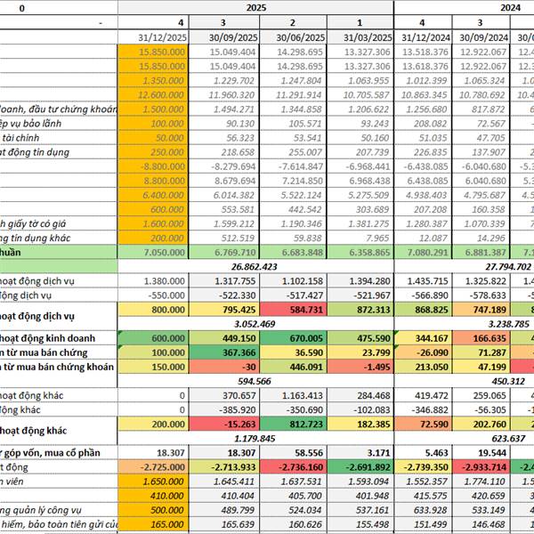Screen dimensions: 534x534
Task: Click the green 7.080.291 cell
Action: (x=423, y=252)
